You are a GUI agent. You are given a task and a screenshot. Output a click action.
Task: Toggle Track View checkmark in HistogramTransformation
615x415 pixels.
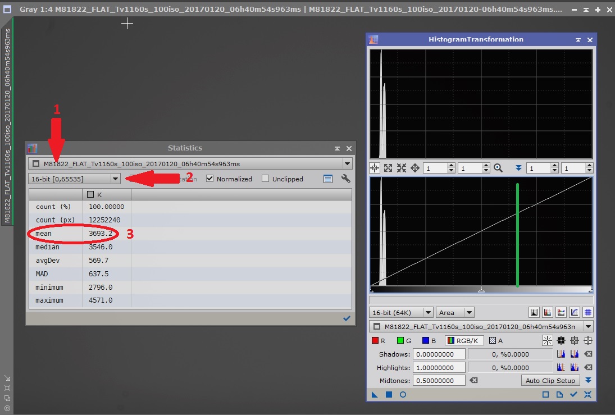pos(573,395)
